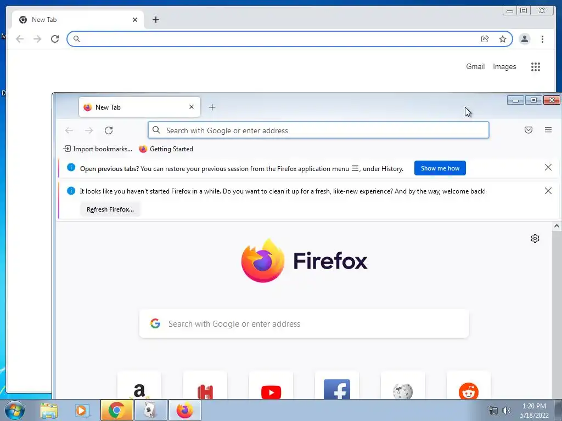Open network status in system tray
Viewport: 562px width, 421px height.
click(x=493, y=410)
